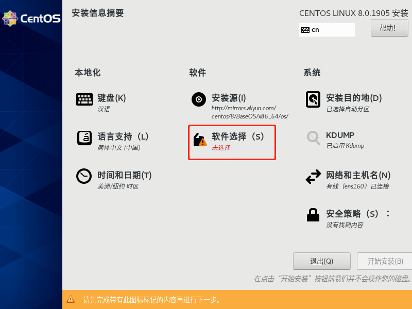This screenshot has width=412, height=309.
Task: Open the 时间和日期(T) label text
Action: [x=125, y=175]
